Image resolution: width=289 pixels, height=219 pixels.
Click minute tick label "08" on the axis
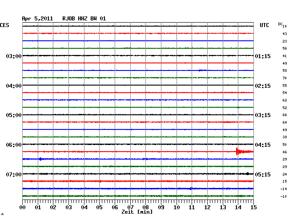(x=145, y=207)
